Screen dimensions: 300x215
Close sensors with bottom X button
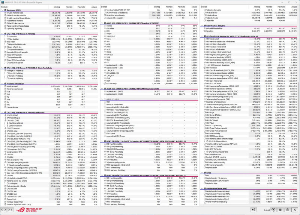pos(295,210)
